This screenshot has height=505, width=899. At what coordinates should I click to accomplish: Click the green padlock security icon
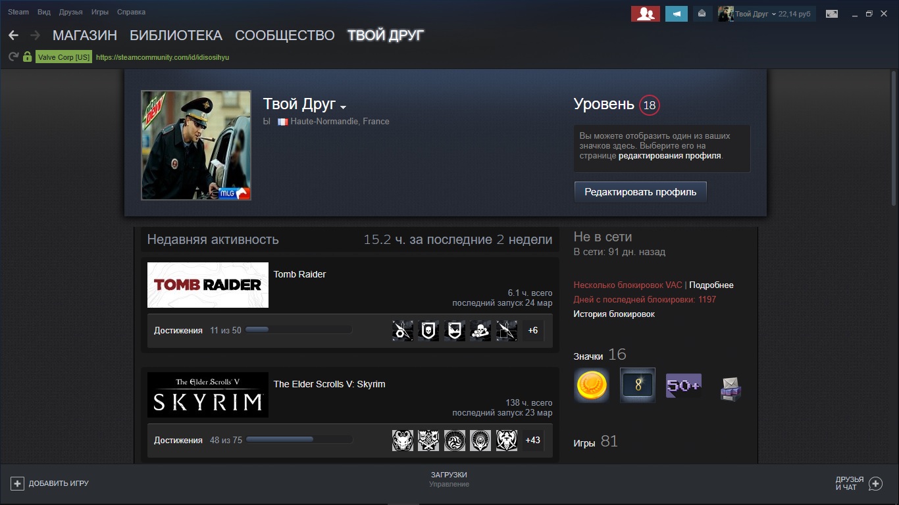pos(27,57)
